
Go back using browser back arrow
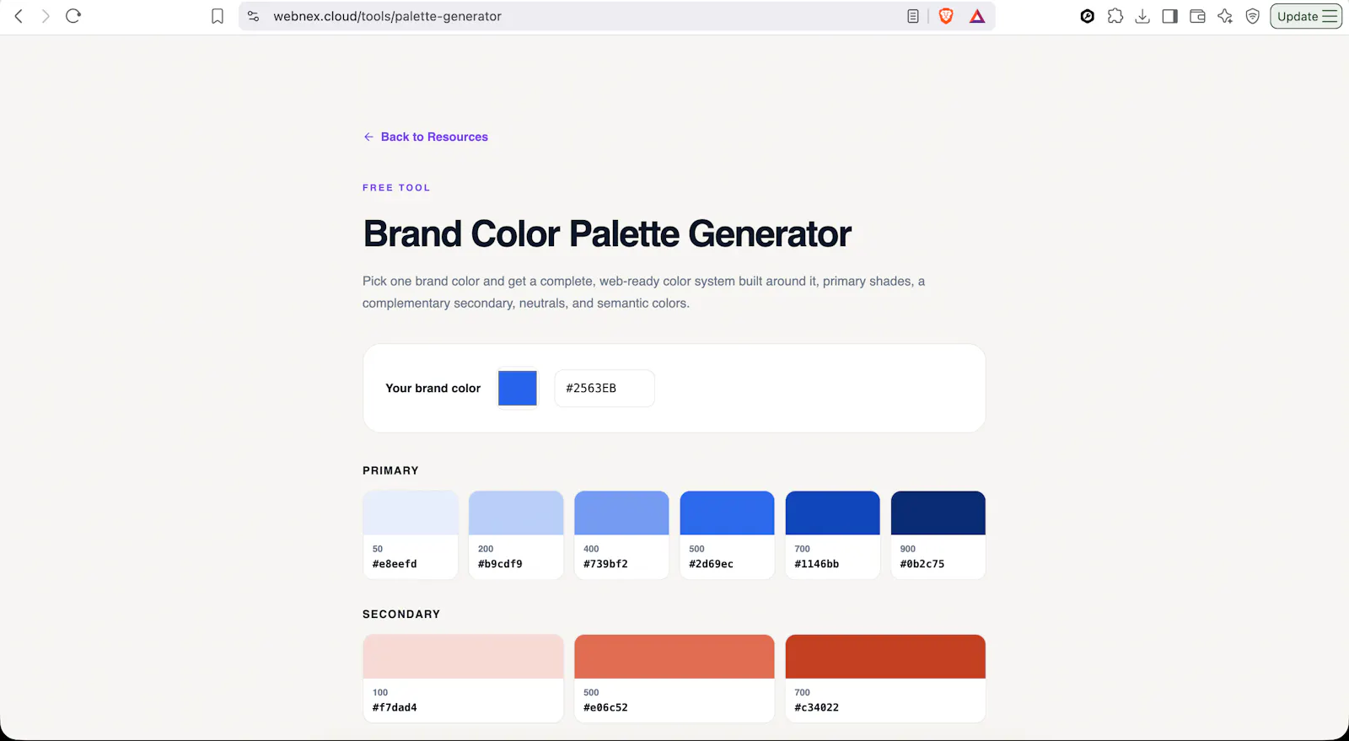coord(19,16)
